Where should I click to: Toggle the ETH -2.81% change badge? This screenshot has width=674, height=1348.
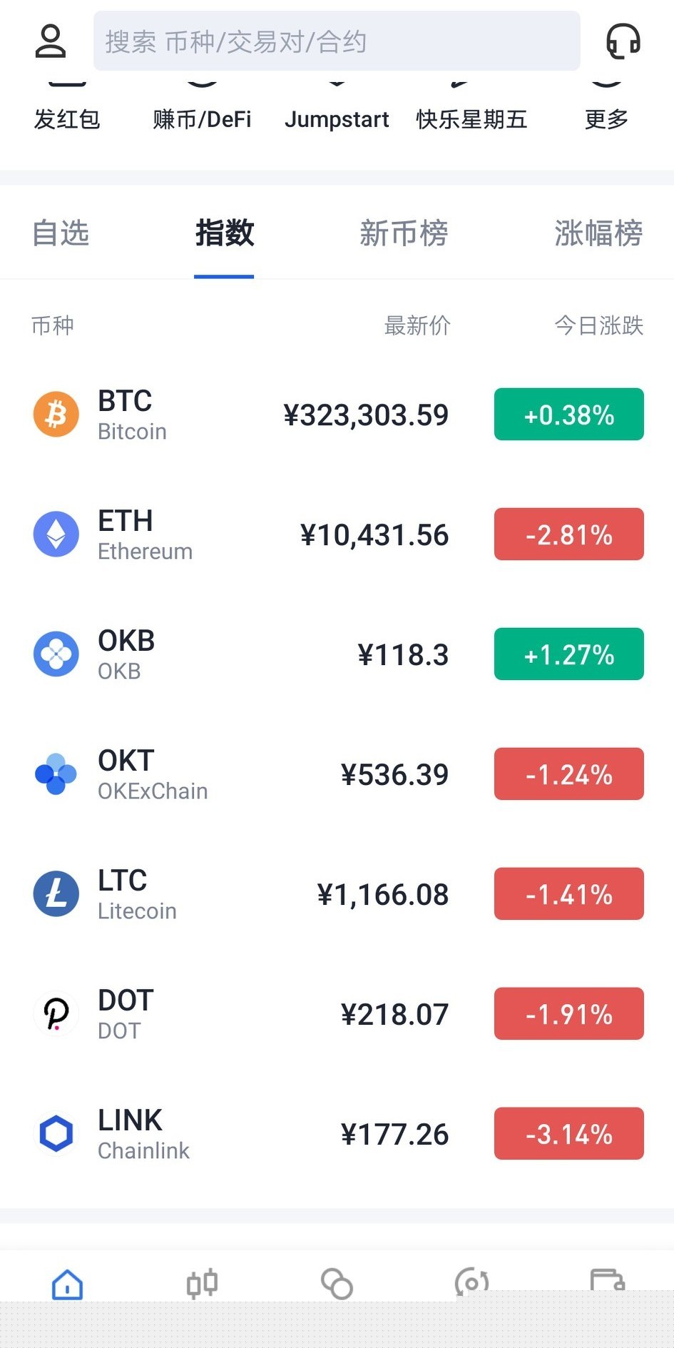(568, 534)
